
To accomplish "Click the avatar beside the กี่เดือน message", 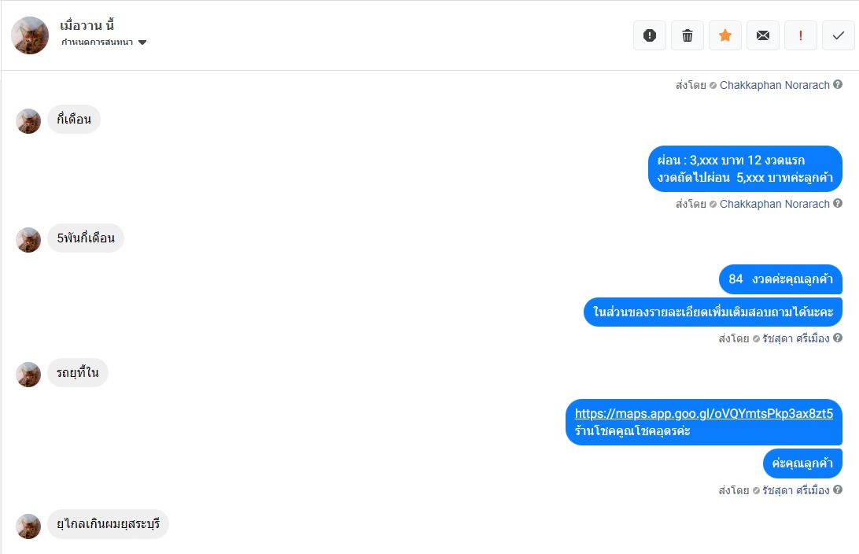I will click(28, 120).
